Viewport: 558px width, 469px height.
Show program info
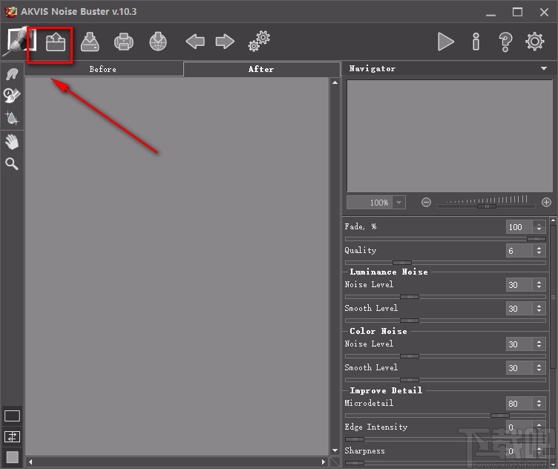(x=476, y=42)
